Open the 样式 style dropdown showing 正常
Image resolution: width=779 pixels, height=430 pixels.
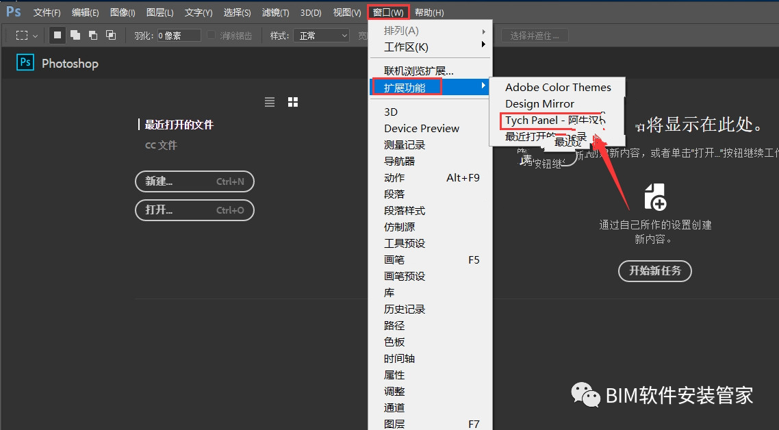point(322,36)
